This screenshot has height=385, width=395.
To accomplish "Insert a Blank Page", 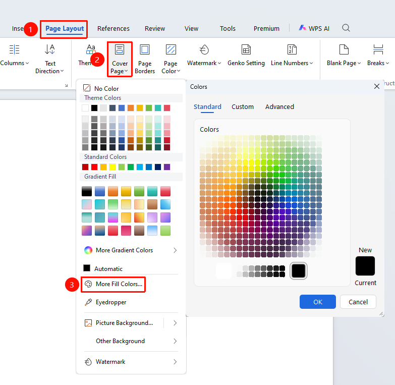I will pos(344,56).
